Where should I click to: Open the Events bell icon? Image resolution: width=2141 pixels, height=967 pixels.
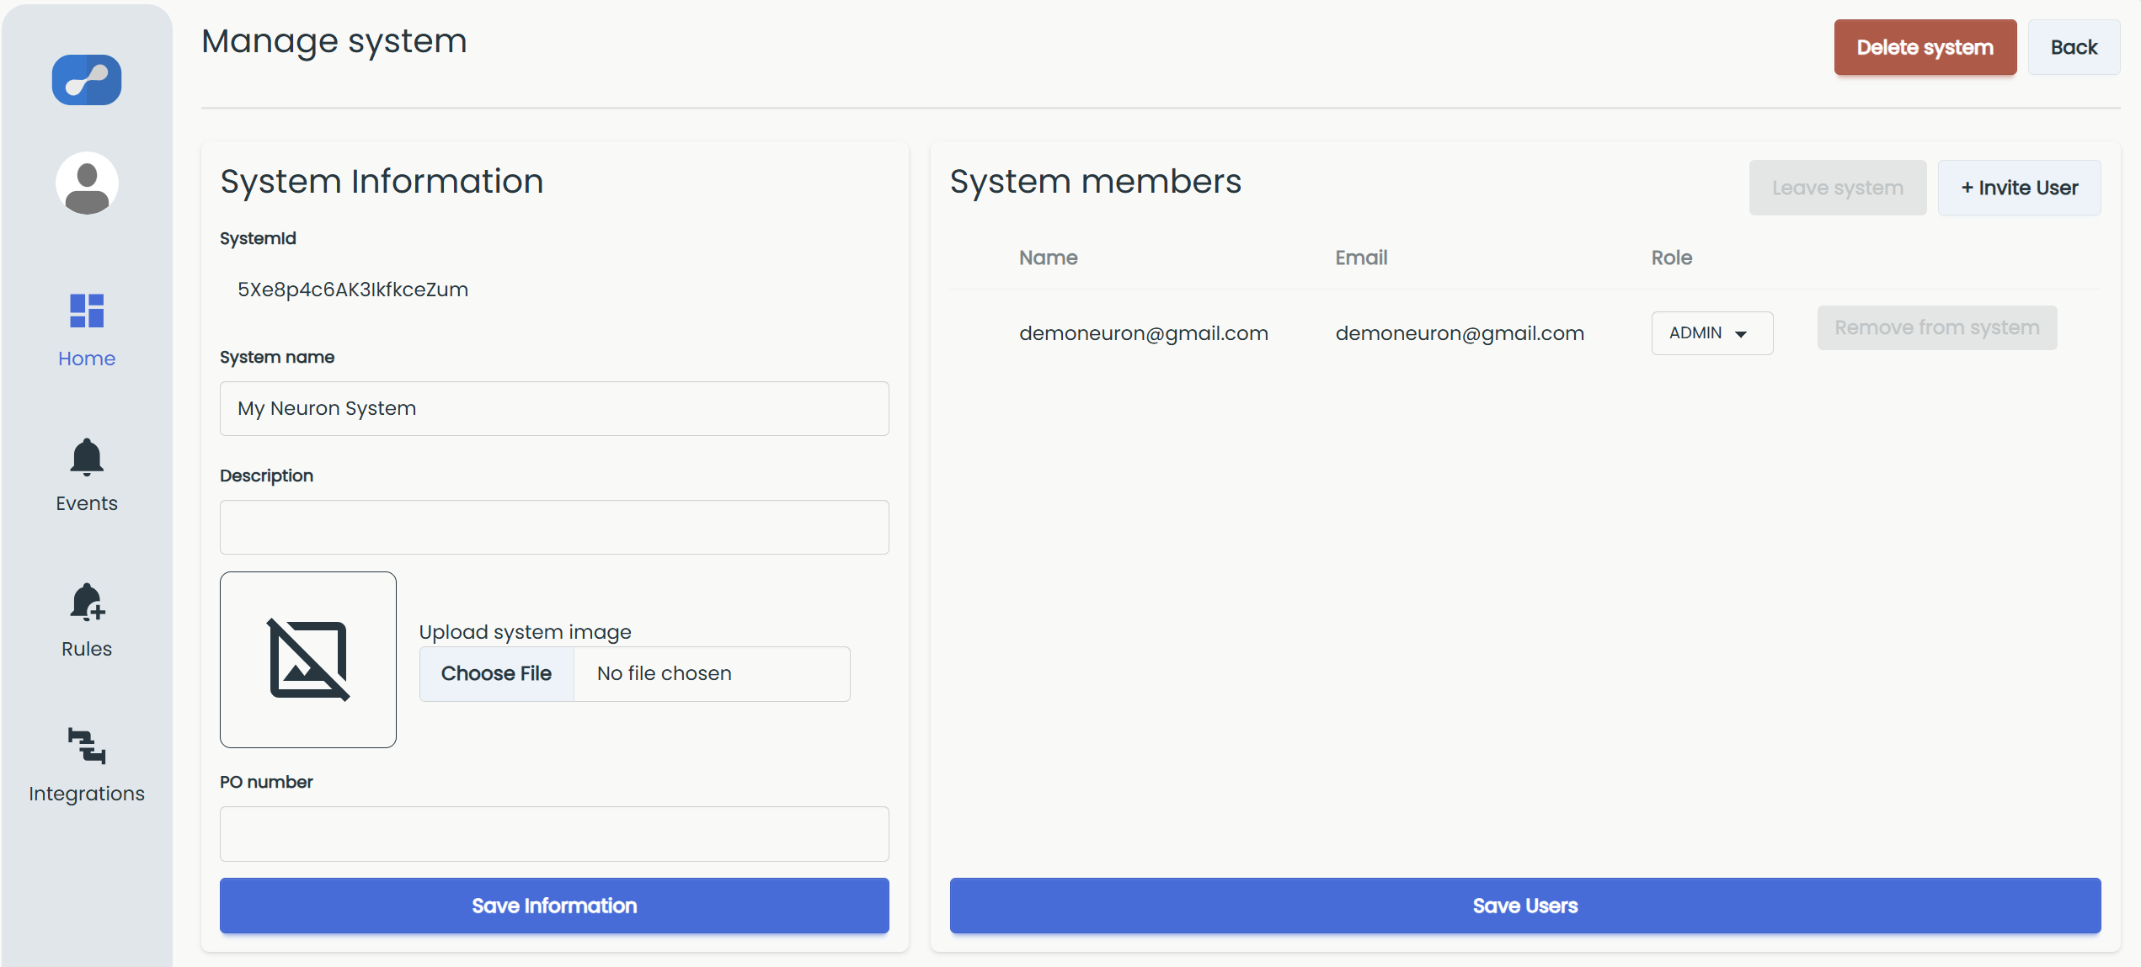pyautogui.click(x=87, y=457)
